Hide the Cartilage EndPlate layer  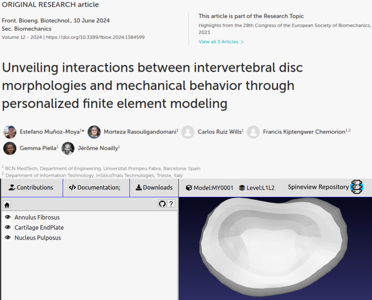tap(8, 227)
